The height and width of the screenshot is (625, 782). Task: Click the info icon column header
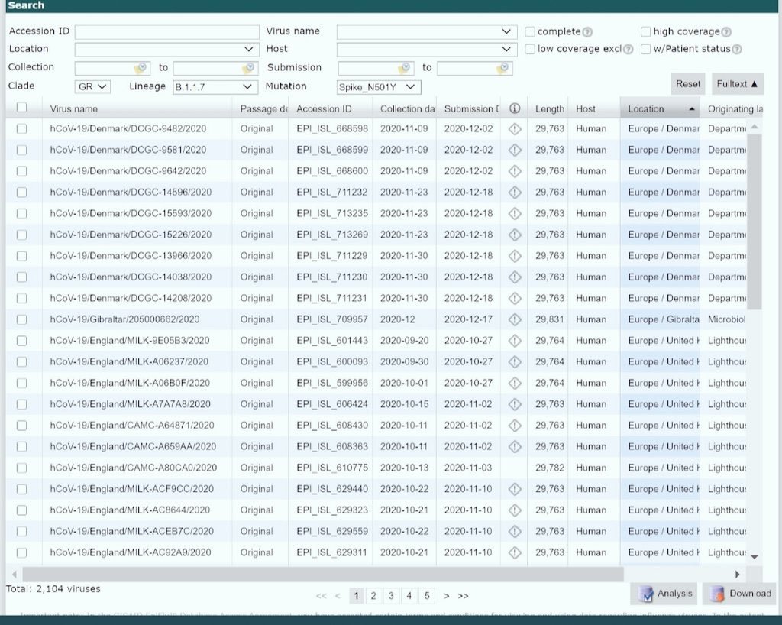(x=515, y=108)
